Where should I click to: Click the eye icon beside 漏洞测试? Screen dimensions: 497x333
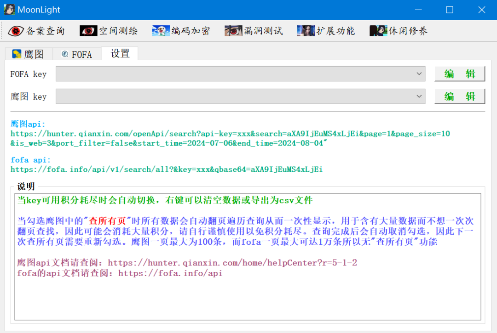pyautogui.click(x=233, y=31)
